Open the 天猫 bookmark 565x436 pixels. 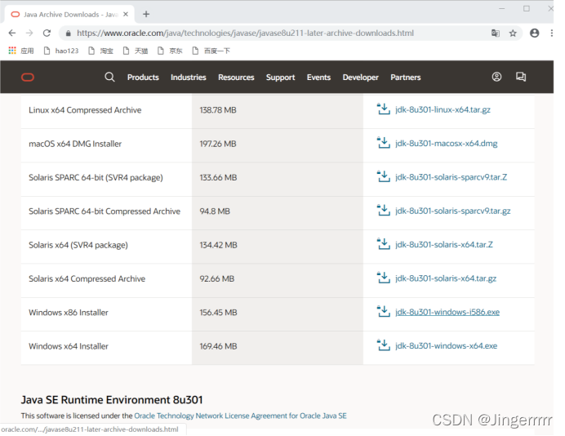point(136,51)
